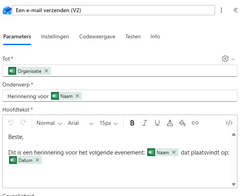
Task: Open the font color picker
Action: (x=170, y=123)
